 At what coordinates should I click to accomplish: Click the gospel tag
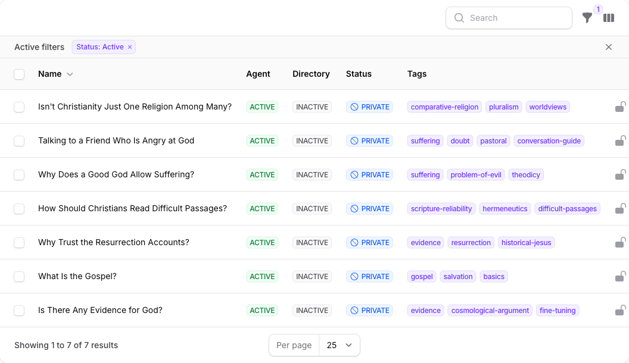[422, 277]
